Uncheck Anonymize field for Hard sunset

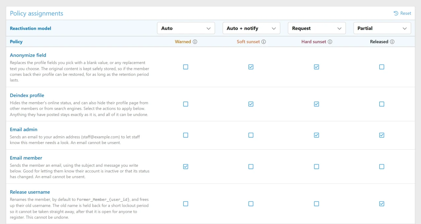[x=316, y=67]
